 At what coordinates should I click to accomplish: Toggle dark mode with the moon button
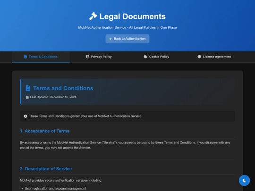coord(244,180)
